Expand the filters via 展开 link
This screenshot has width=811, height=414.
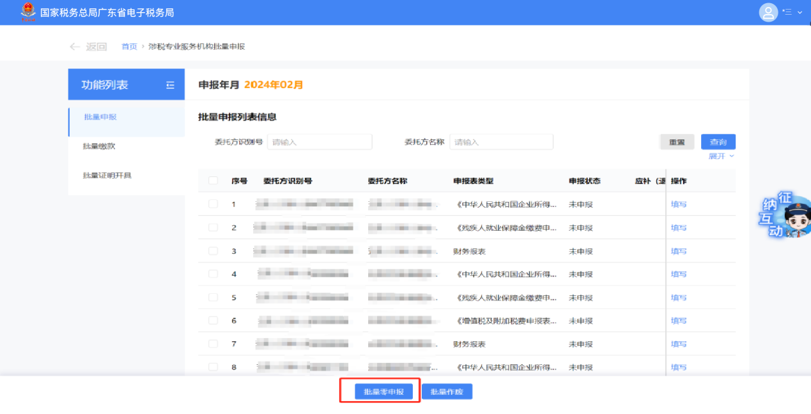click(722, 156)
